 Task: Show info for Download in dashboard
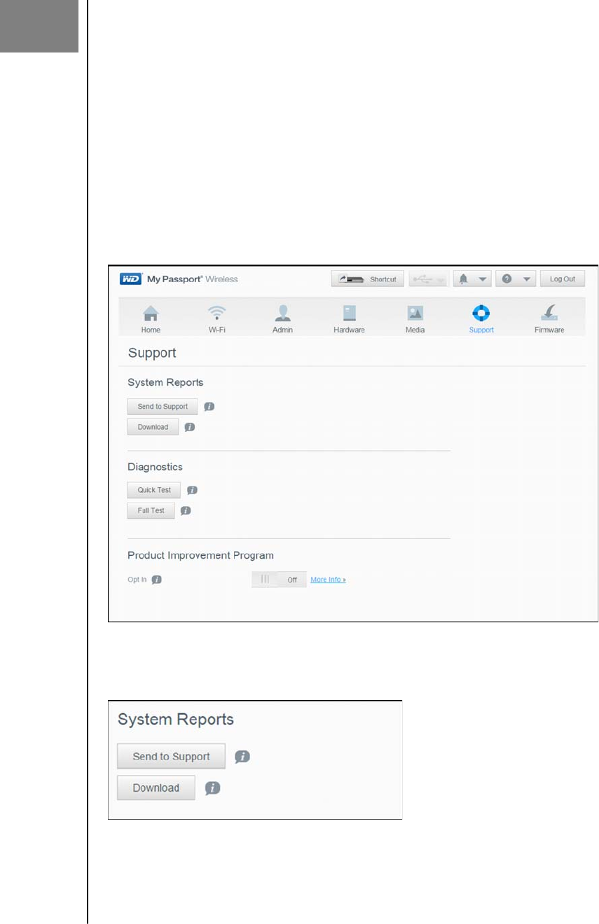click(189, 427)
